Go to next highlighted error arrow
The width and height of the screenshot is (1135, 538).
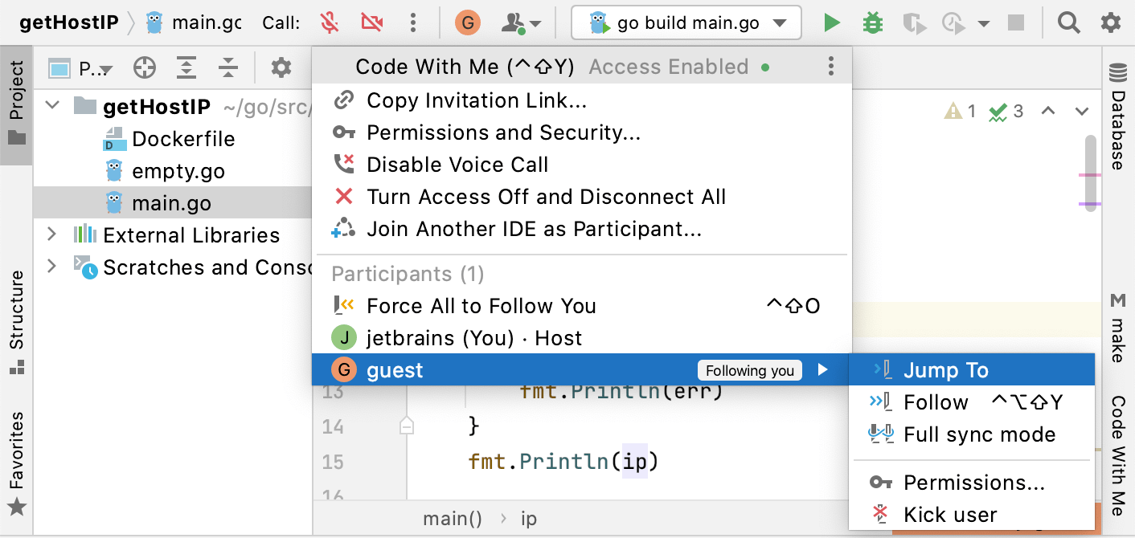point(1082,111)
